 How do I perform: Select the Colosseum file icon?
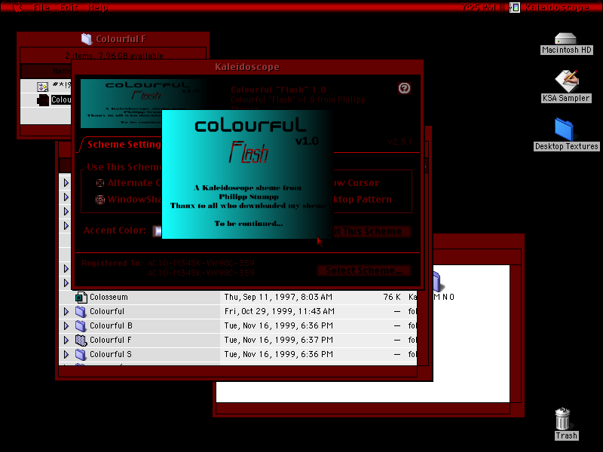coord(81,297)
